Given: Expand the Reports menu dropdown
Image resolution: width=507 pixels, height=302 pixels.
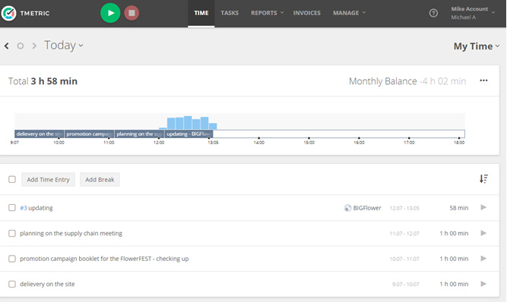Looking at the screenshot, I should point(267,13).
